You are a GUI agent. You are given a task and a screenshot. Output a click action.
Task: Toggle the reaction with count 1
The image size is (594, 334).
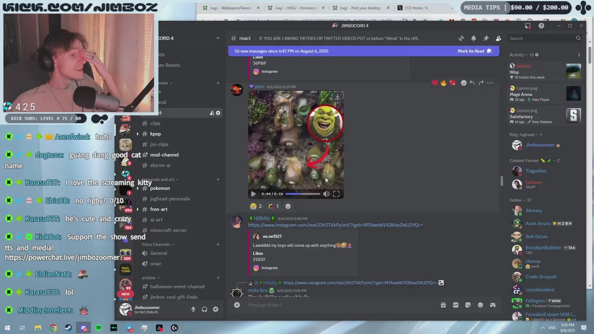pyautogui.click(x=274, y=206)
